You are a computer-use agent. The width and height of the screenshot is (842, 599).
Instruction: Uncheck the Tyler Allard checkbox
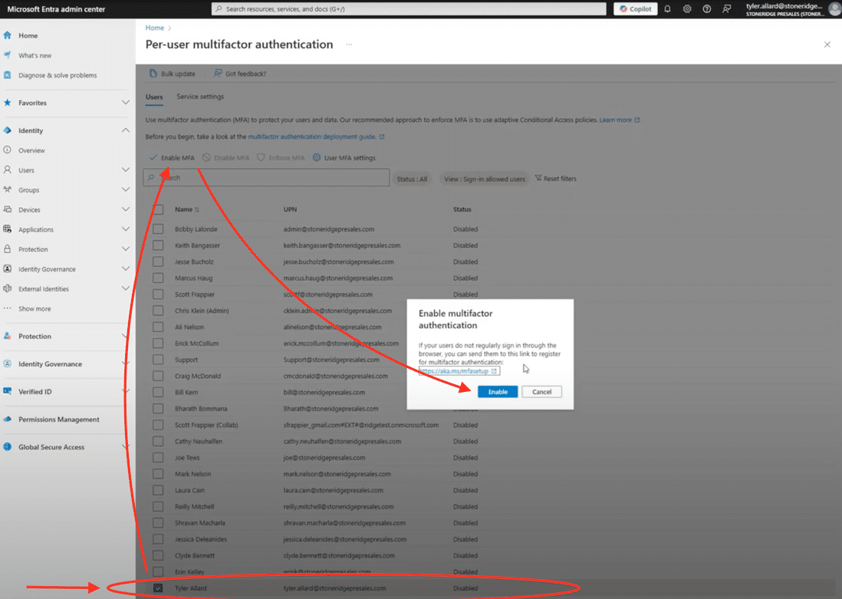coord(158,588)
